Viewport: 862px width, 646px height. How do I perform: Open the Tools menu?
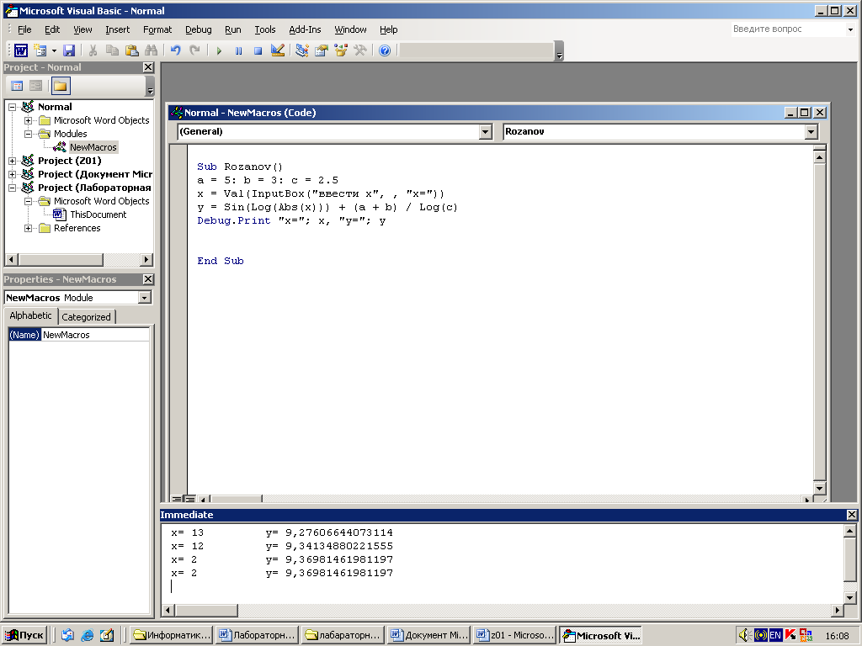click(x=265, y=29)
